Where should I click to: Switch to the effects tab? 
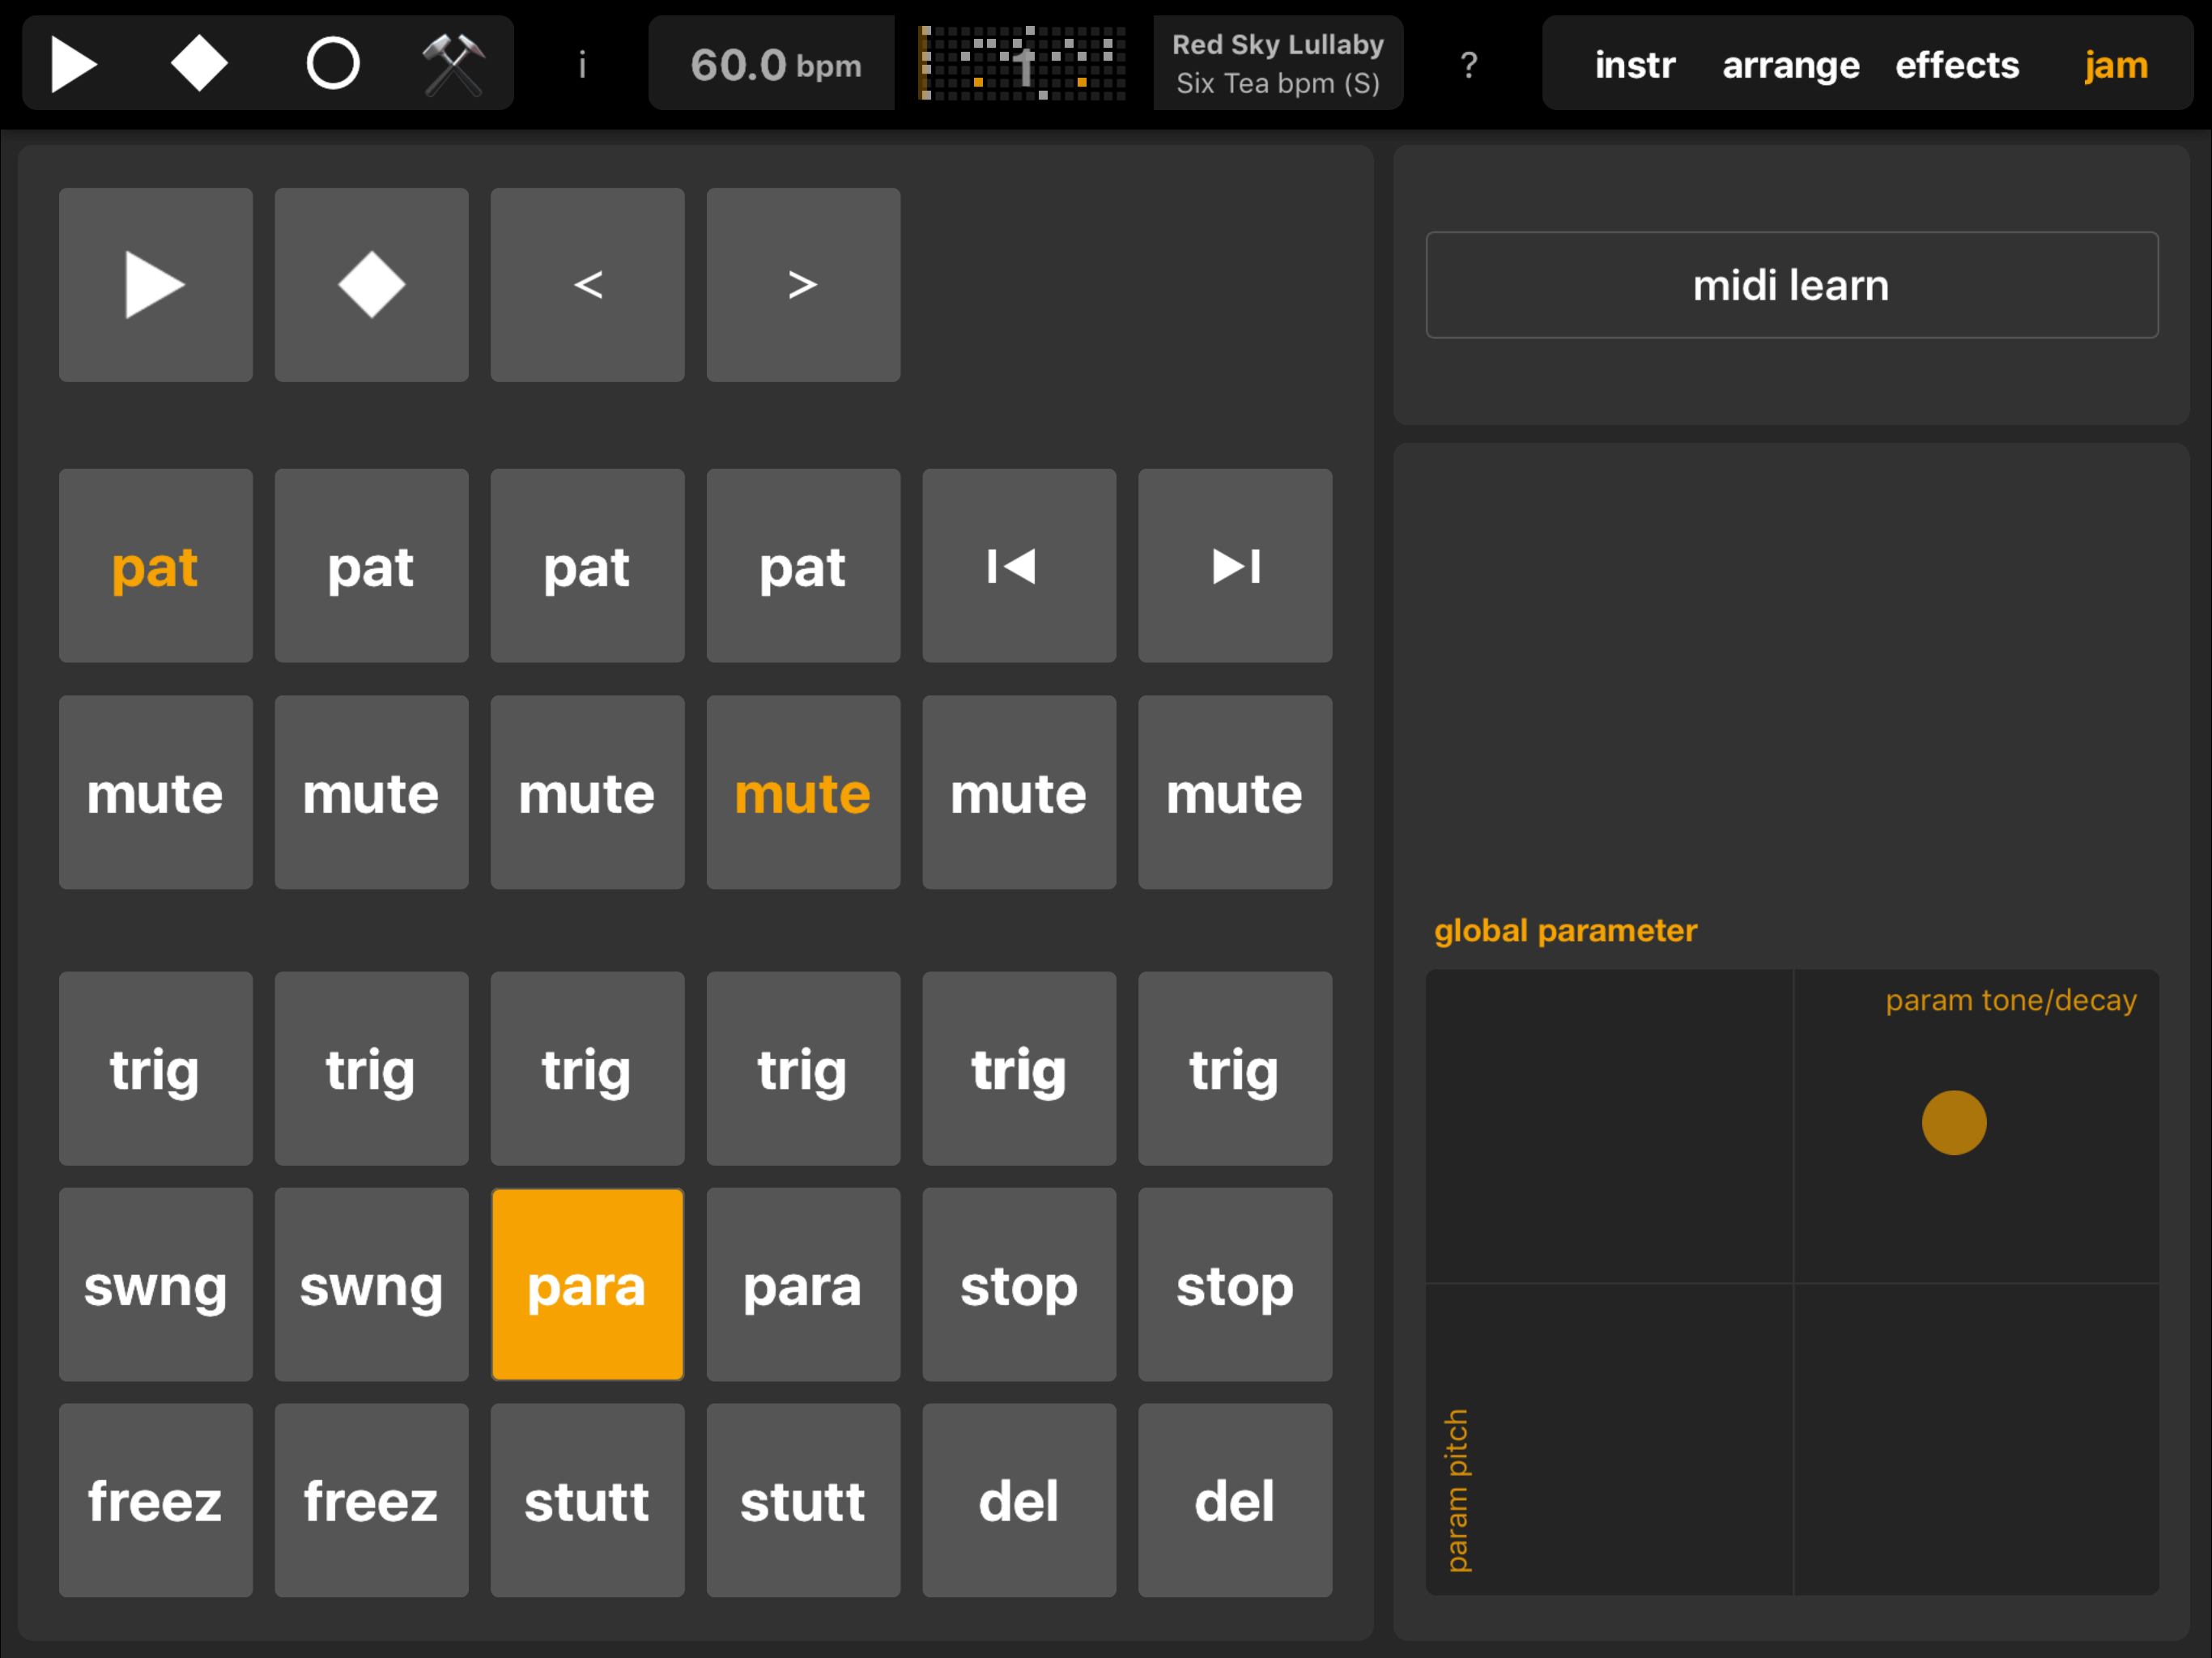point(1957,65)
